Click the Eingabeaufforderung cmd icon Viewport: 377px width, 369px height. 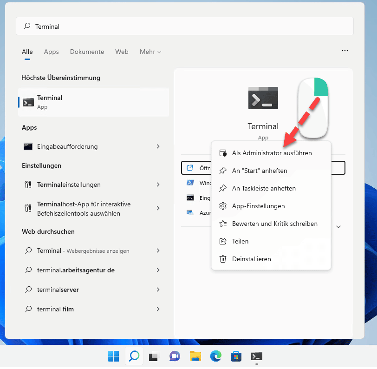pos(28,146)
